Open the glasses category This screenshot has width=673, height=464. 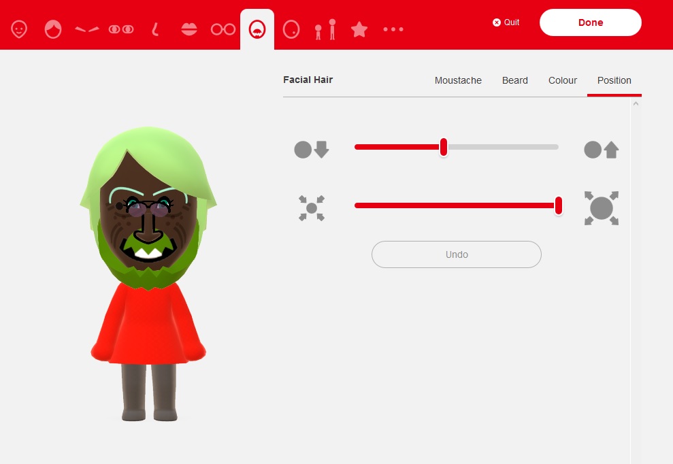click(x=223, y=29)
